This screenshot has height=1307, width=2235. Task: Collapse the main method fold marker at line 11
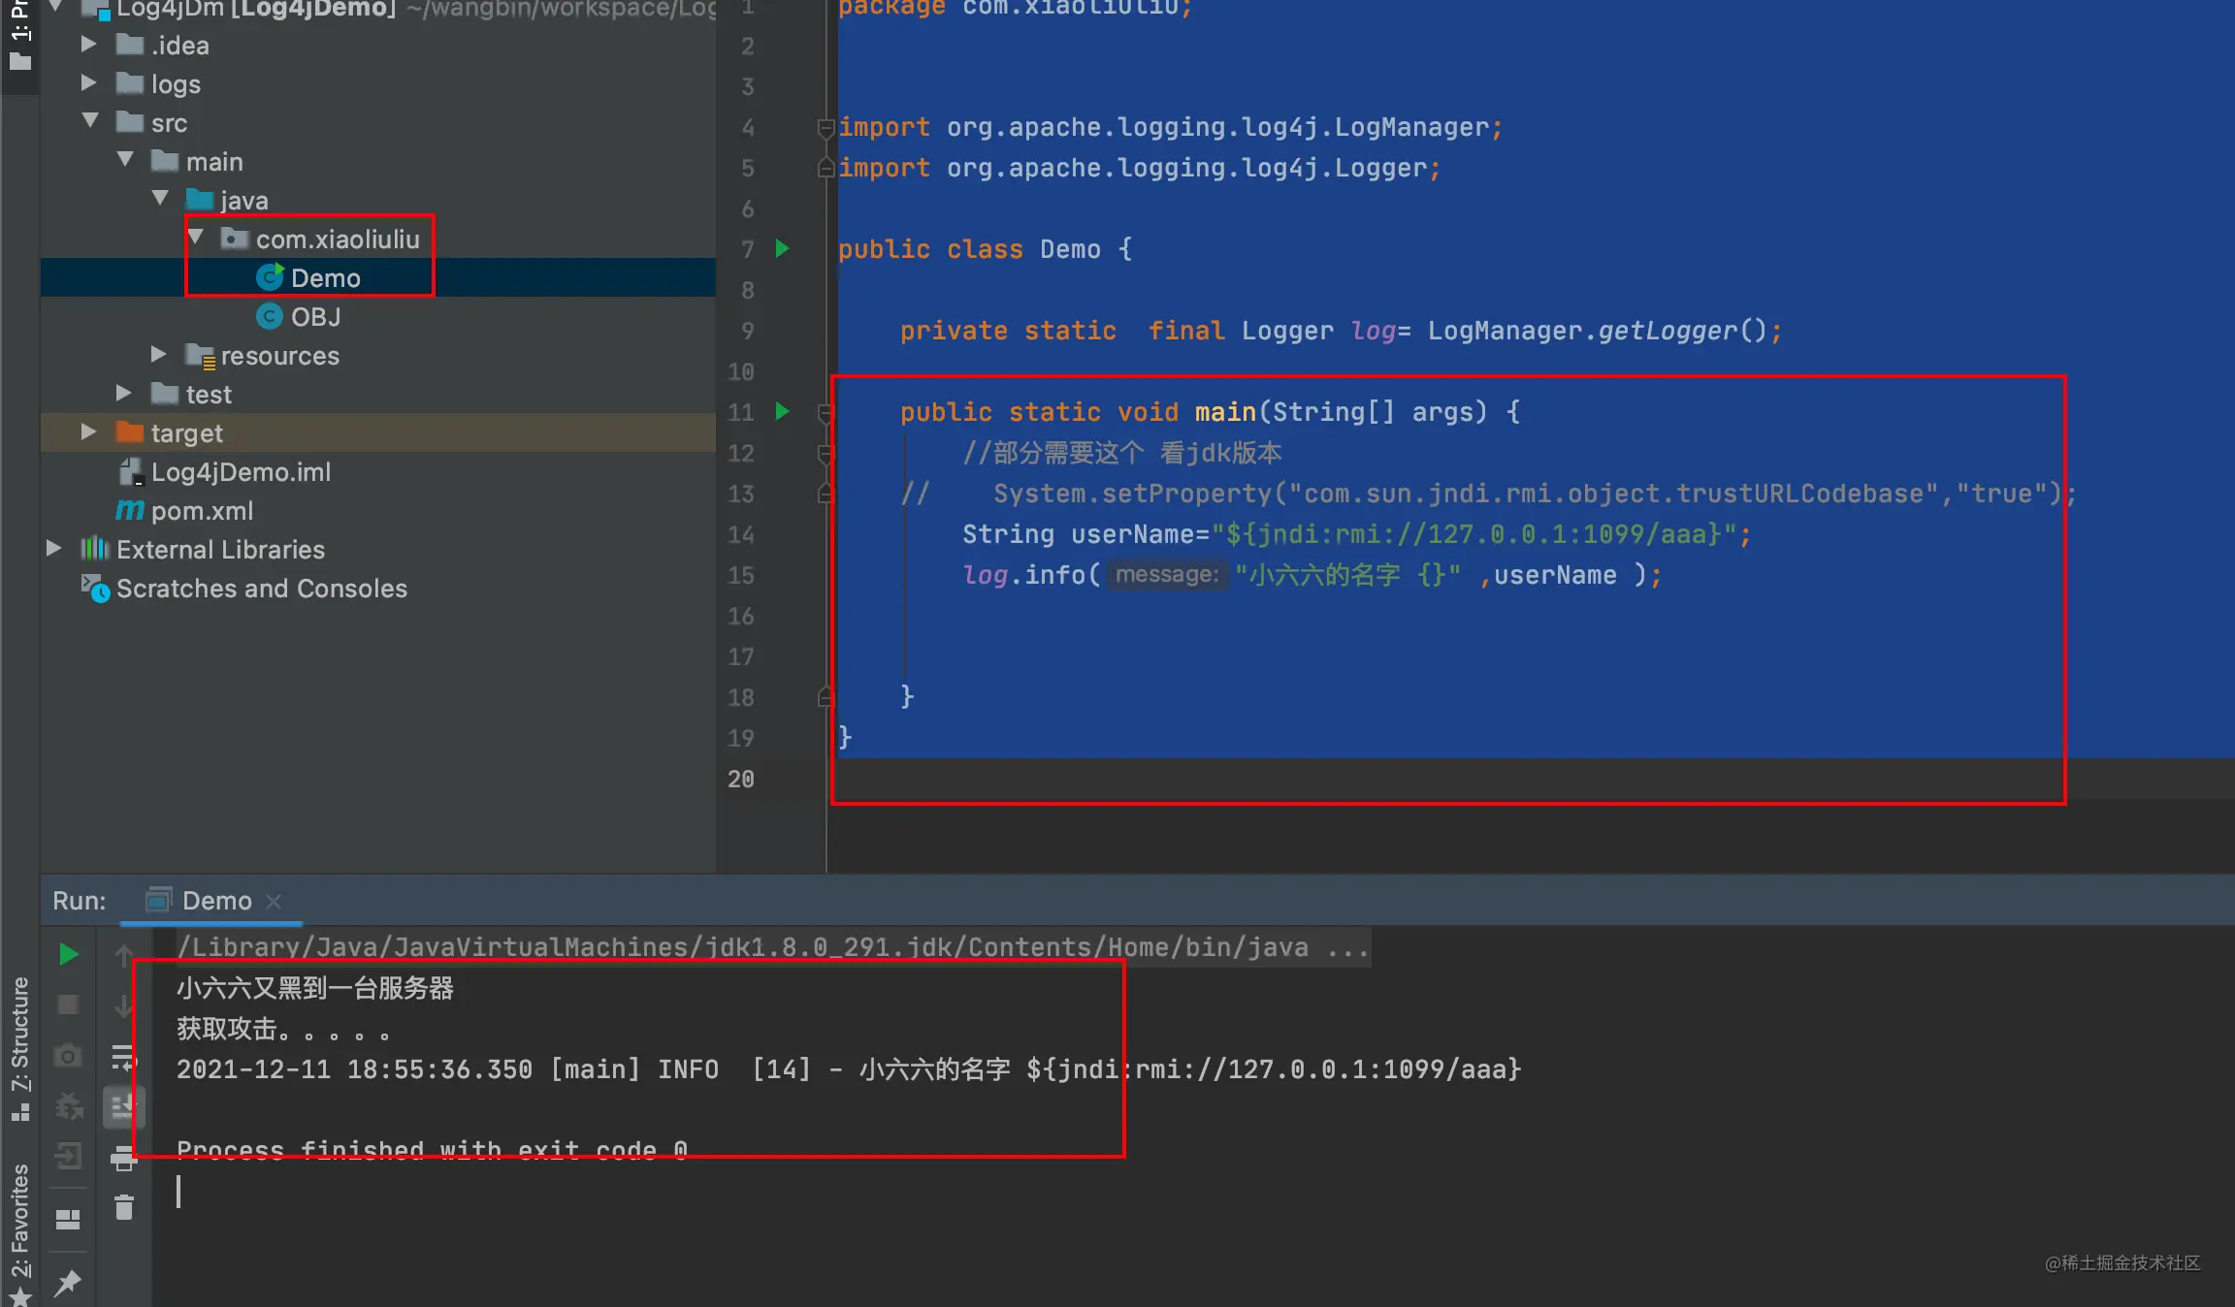click(826, 412)
